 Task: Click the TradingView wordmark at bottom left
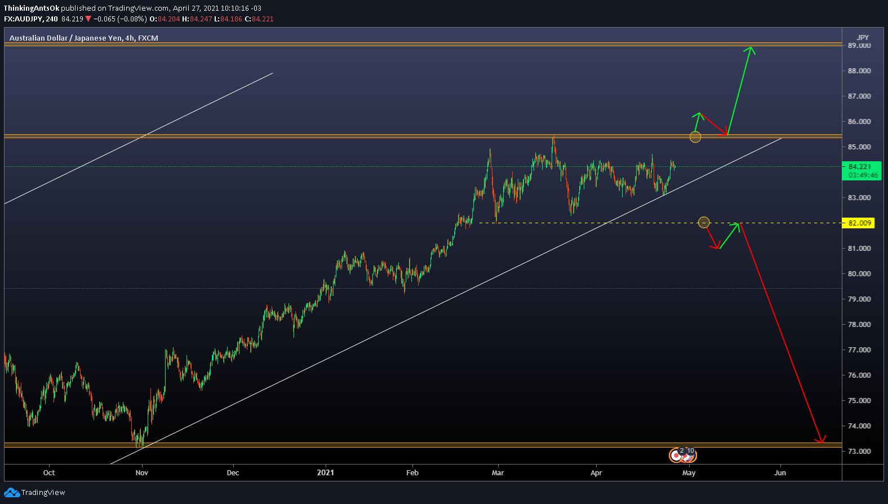pos(43,493)
